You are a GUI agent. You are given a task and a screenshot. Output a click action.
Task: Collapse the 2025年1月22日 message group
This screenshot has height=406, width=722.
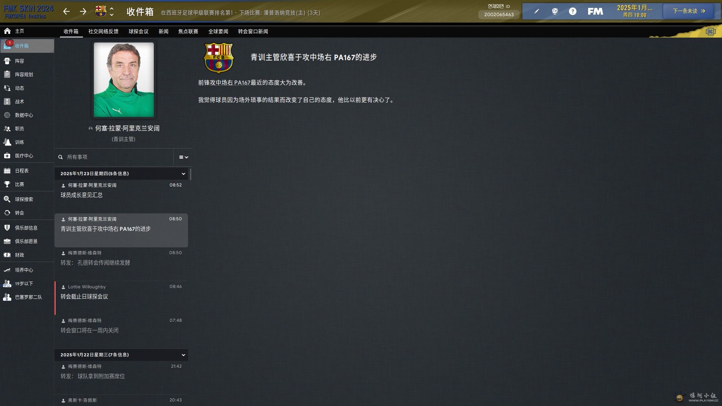pos(183,355)
